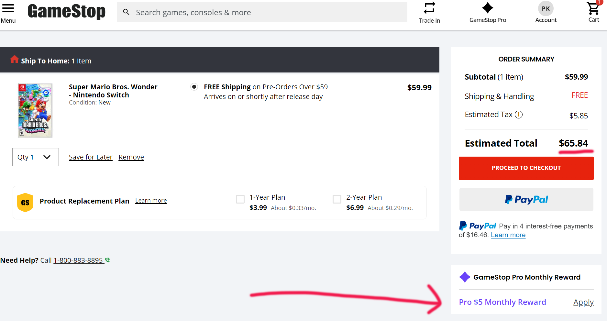This screenshot has height=321, width=607.
Task: Open the Super Mario Bros. Wonder thumbnail
Action: [35, 110]
